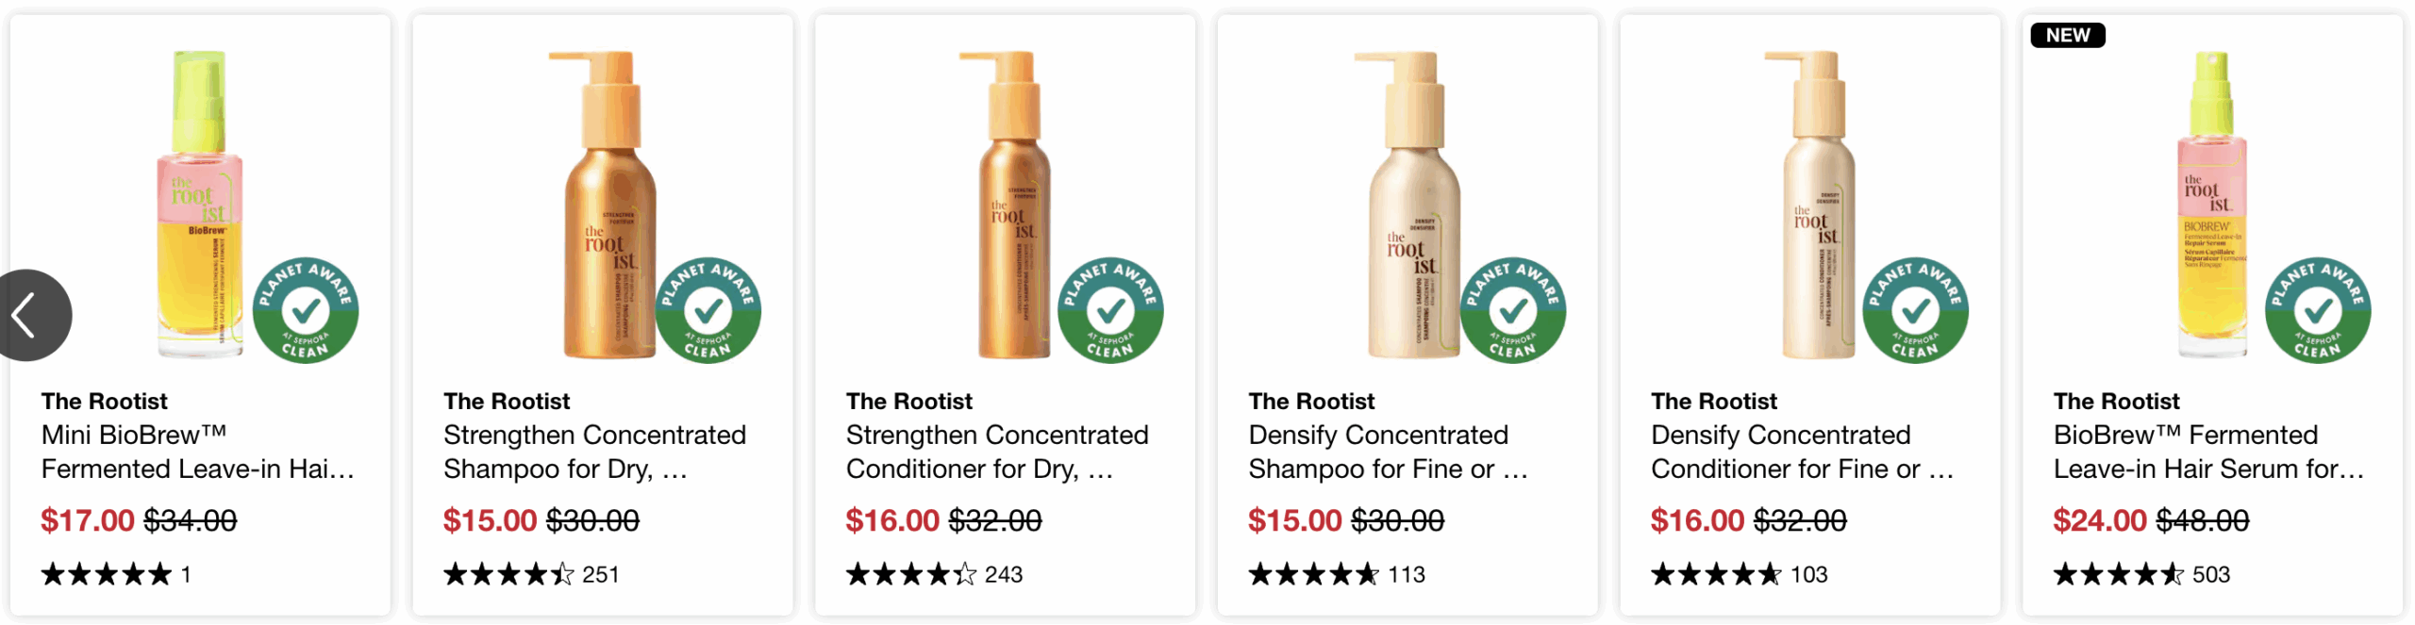The height and width of the screenshot is (625, 2415).
Task: Click Planet Aware badge on BioBrew Fermented serum
Action: (x=2318, y=310)
